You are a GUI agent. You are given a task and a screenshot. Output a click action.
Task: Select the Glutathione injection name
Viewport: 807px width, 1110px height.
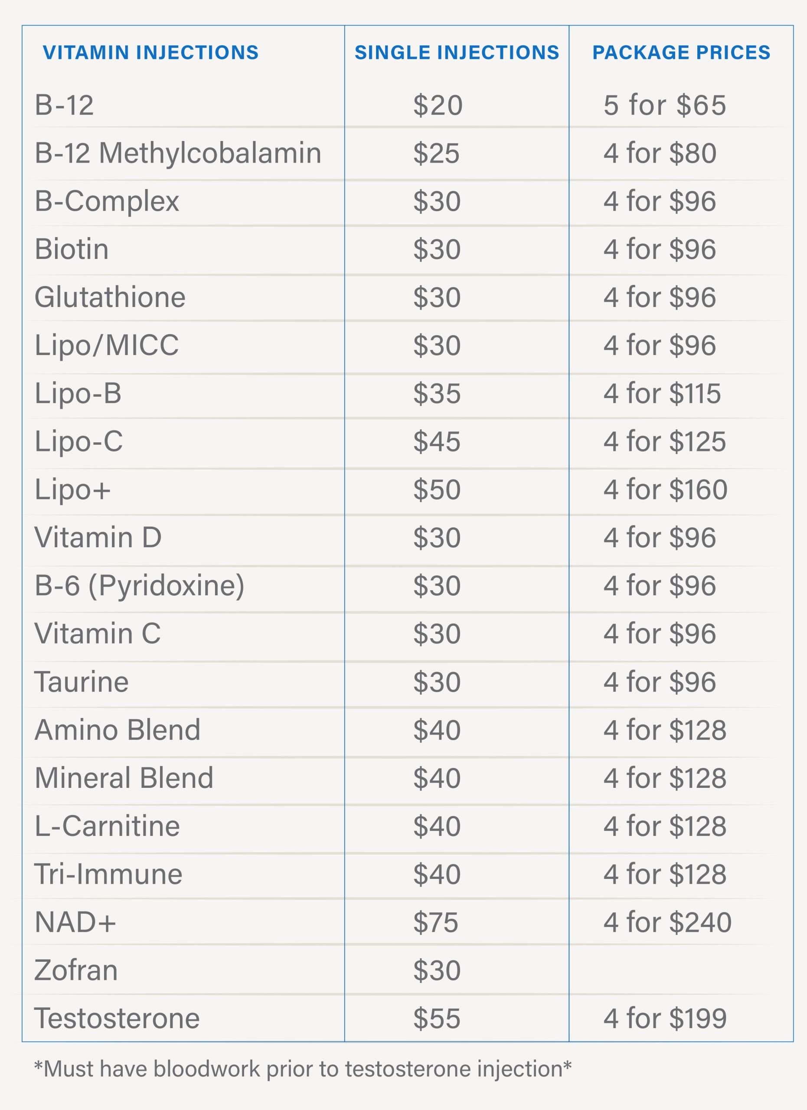pos(110,297)
